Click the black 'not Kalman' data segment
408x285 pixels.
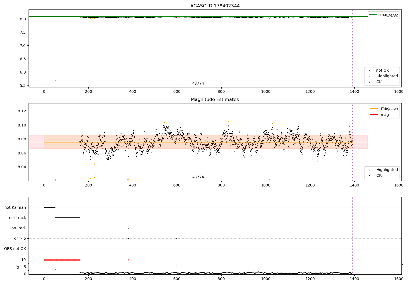50,207
